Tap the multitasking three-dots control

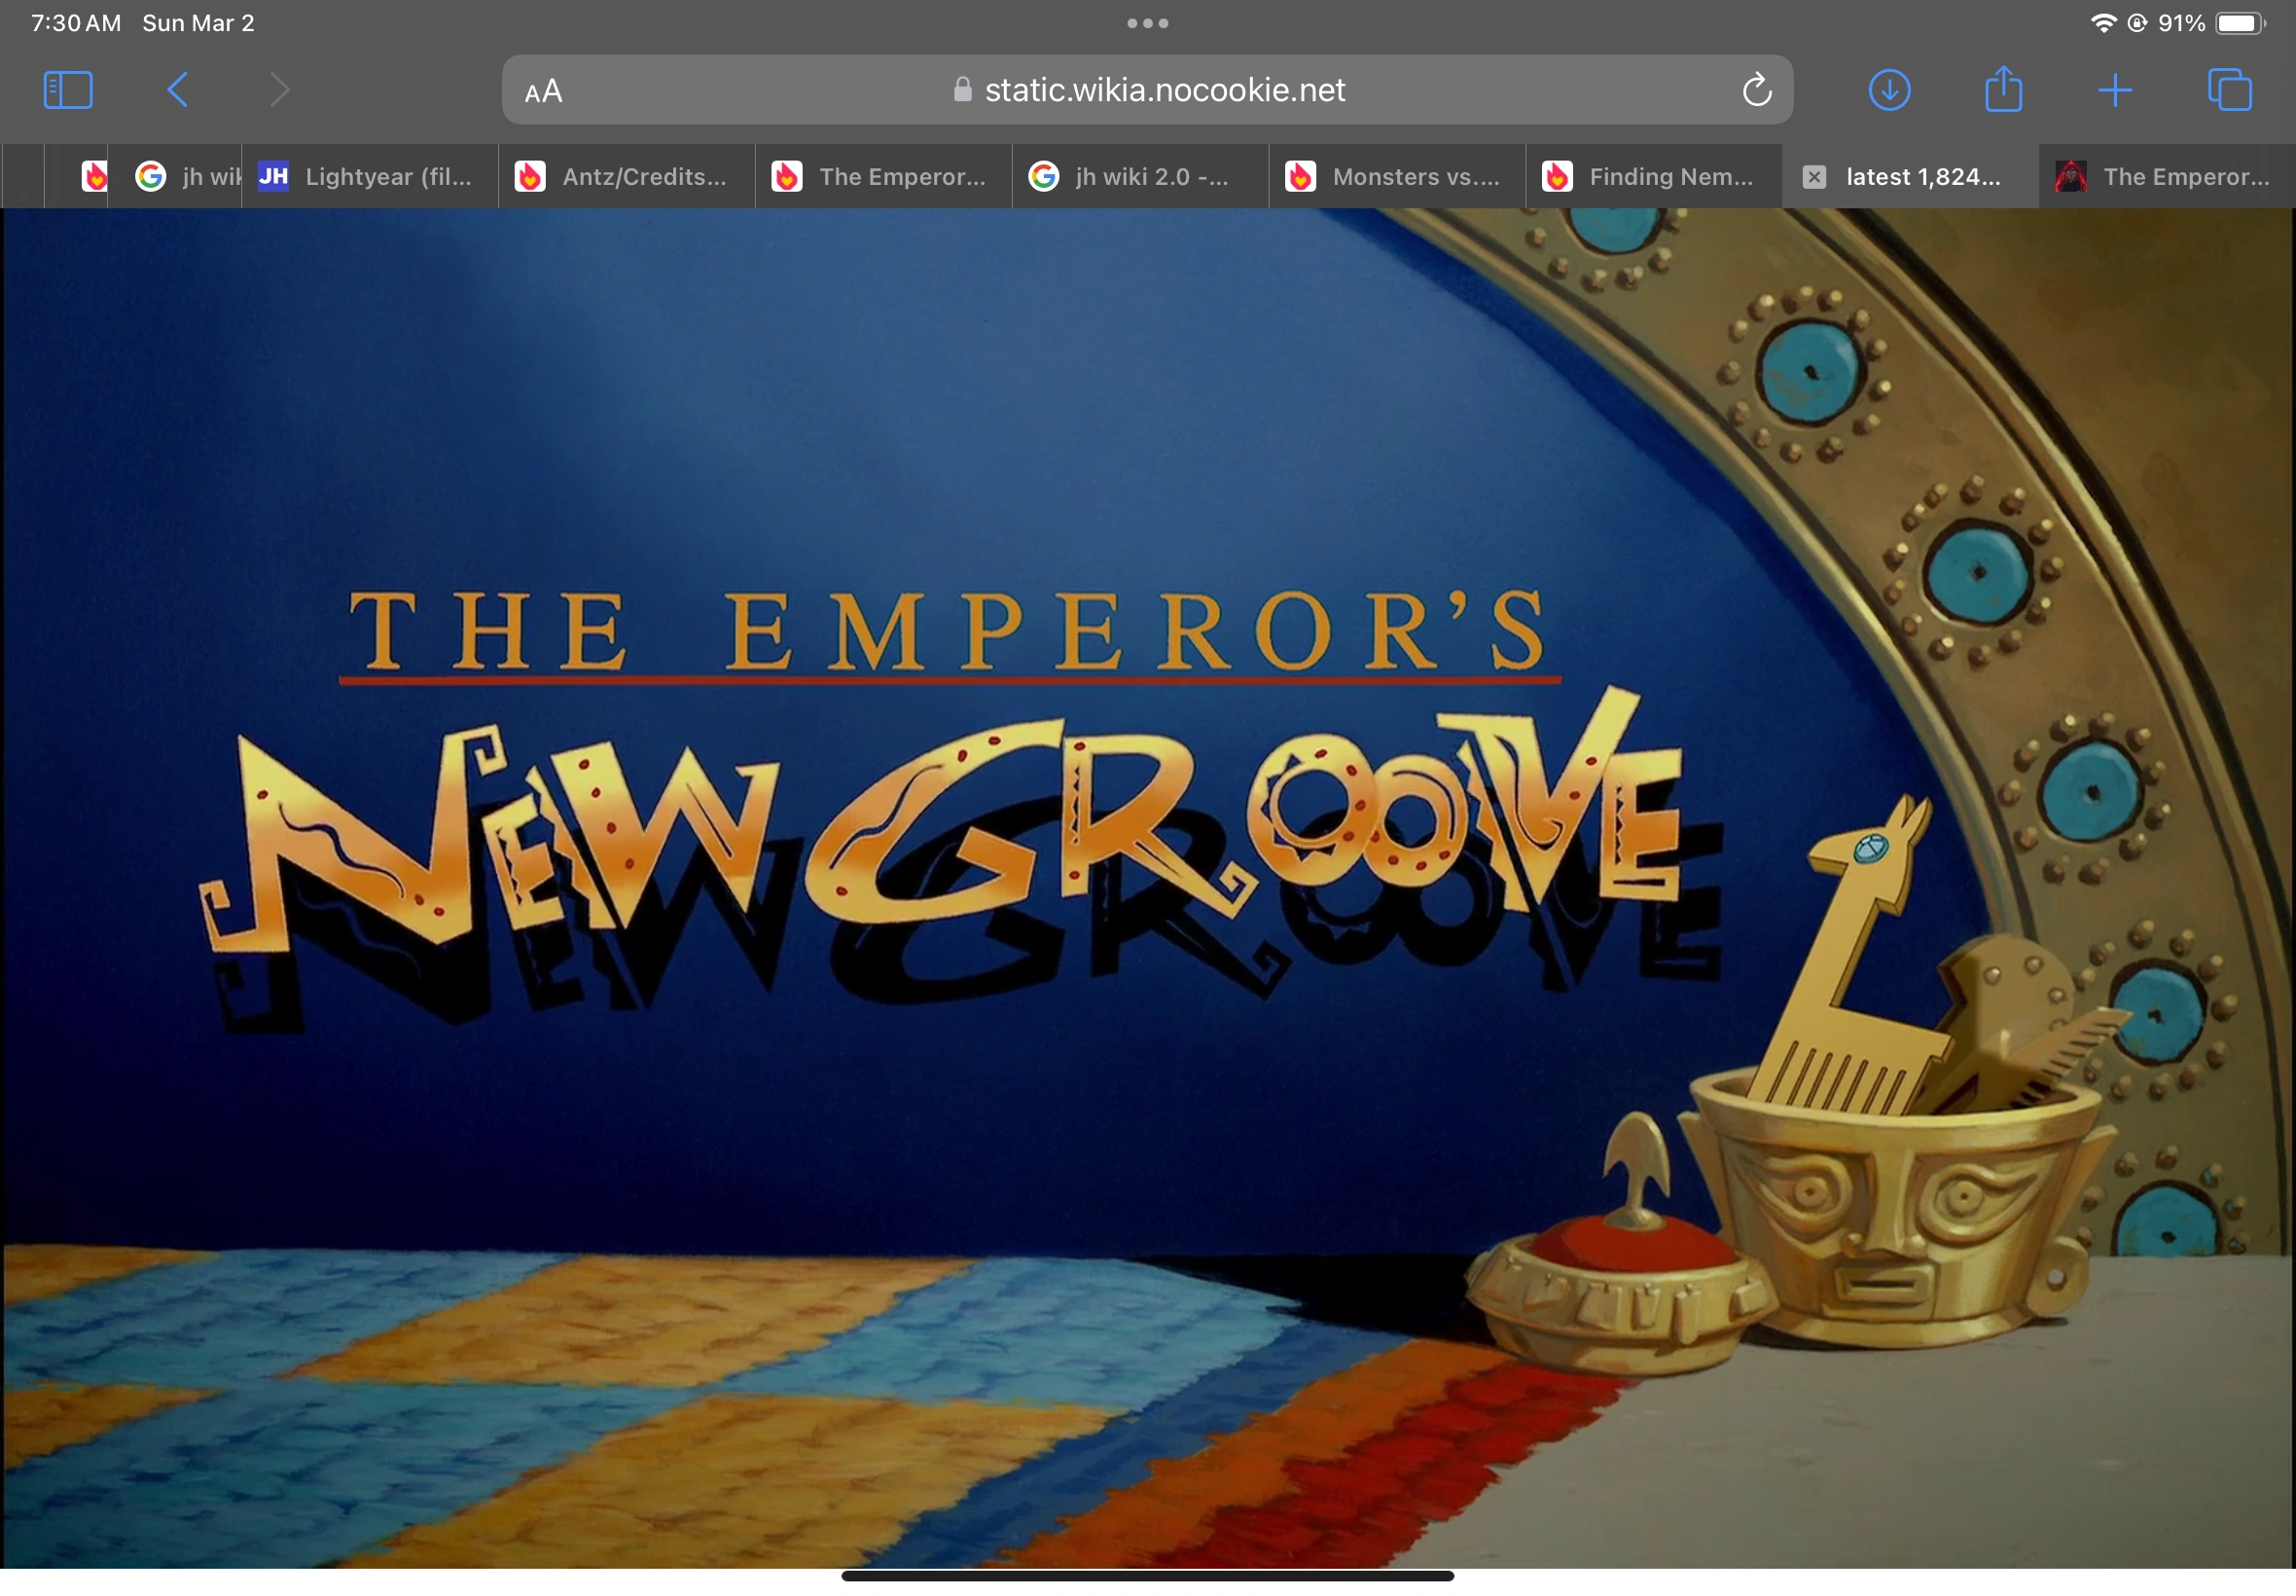tap(1147, 23)
